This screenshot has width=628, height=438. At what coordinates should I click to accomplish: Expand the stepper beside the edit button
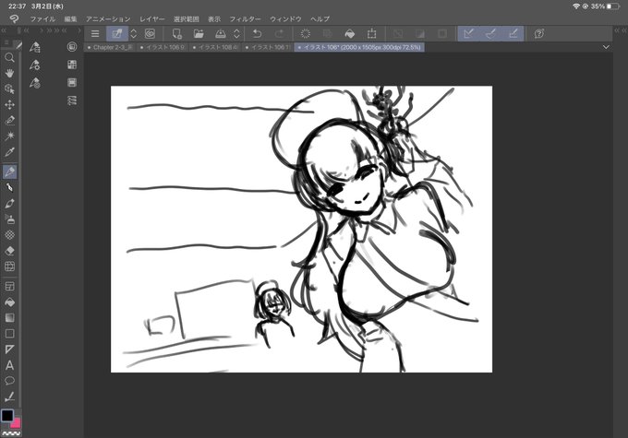(x=133, y=33)
